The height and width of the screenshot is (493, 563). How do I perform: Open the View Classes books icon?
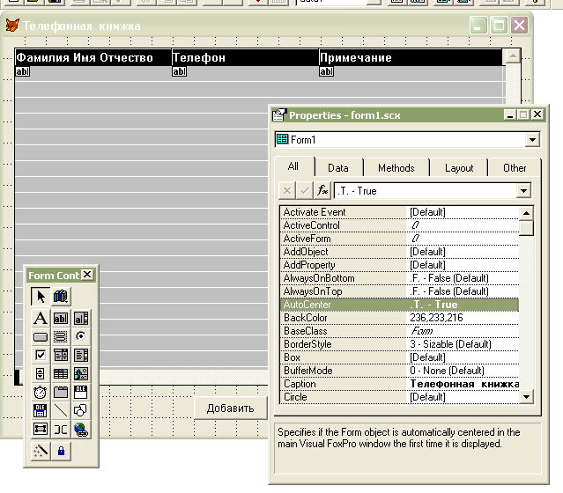[x=60, y=297]
